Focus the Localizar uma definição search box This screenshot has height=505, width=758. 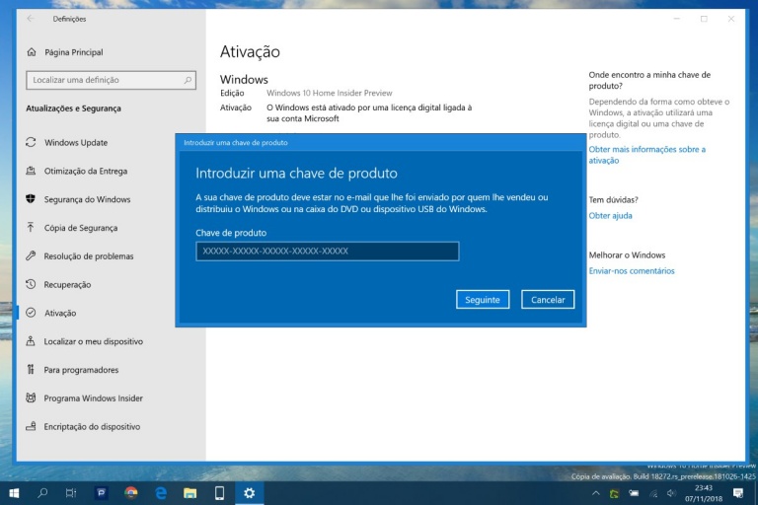pyautogui.click(x=111, y=80)
